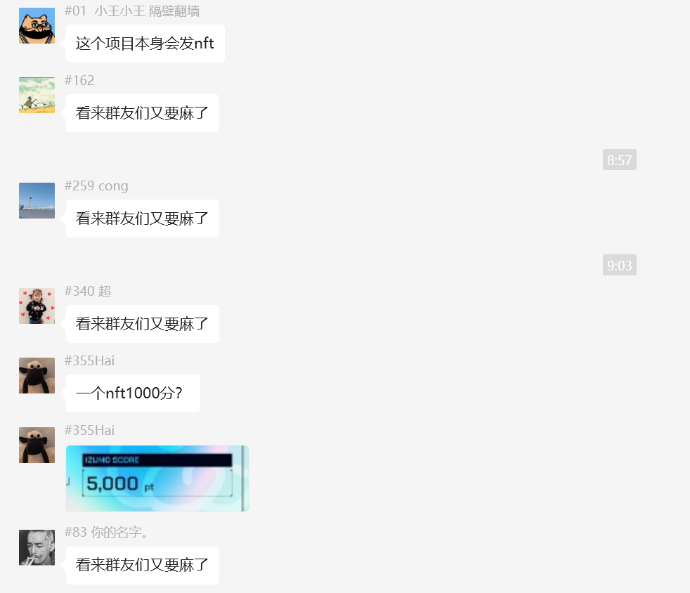This screenshot has height=593, width=690.
Task: Click #340 超's message bubble
Action: pos(142,324)
